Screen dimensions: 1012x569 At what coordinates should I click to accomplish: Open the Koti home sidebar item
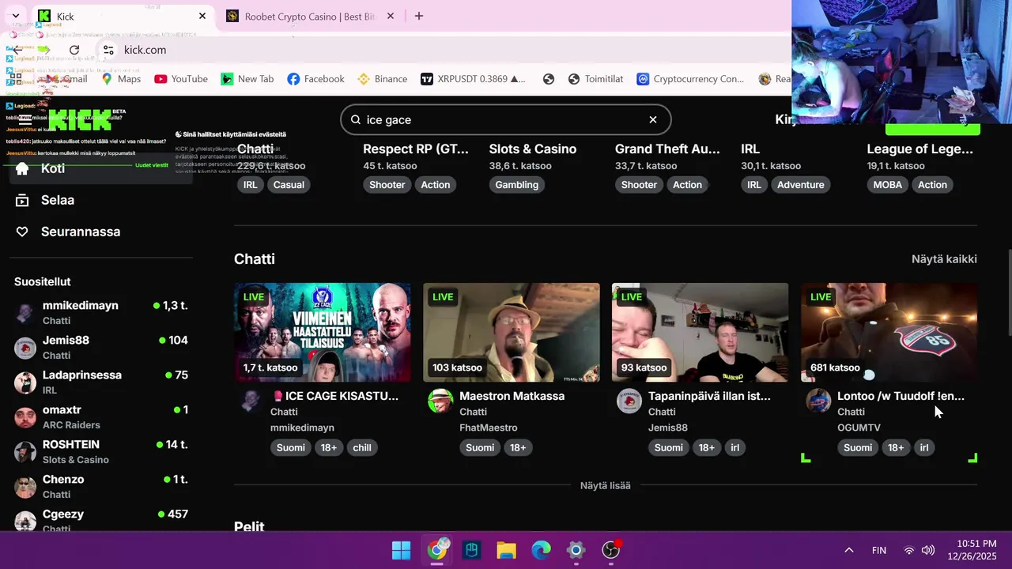pyautogui.click(x=100, y=168)
